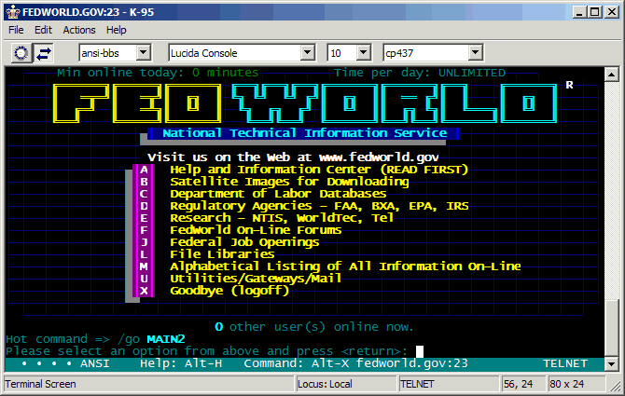The image size is (625, 396).
Task: Click "MAIN2" in hot command line
Action: click(166, 339)
